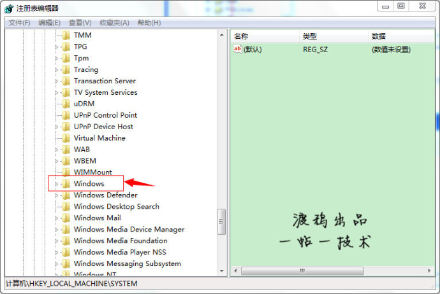Click the WBEM folder icon
Image resolution: width=440 pixels, height=294 pixels.
pos(66,161)
